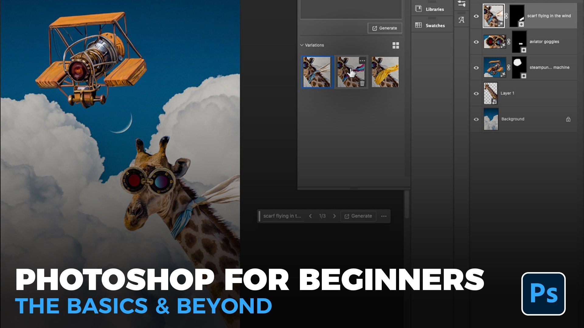The height and width of the screenshot is (328, 584).
Task: Click trash icon on second variation
Action: click(x=362, y=83)
